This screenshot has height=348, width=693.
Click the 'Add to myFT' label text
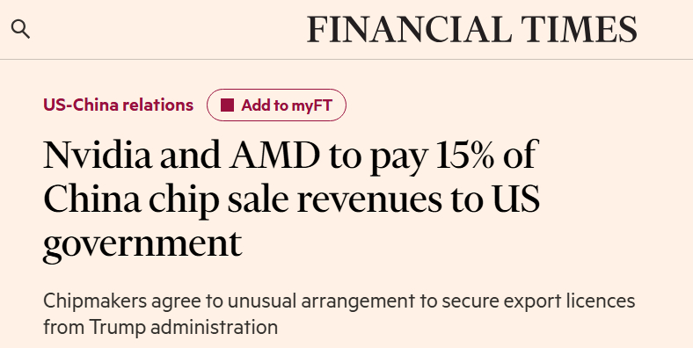pos(287,105)
